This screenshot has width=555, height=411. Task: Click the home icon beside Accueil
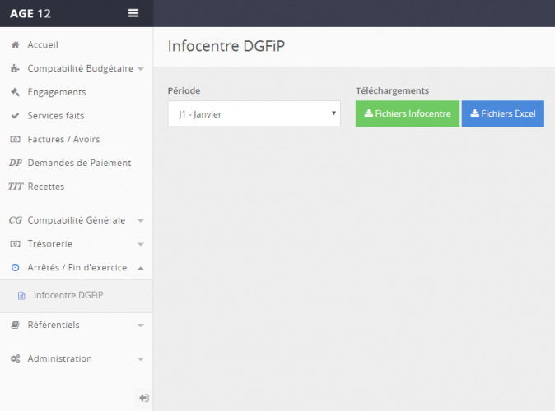tap(15, 45)
